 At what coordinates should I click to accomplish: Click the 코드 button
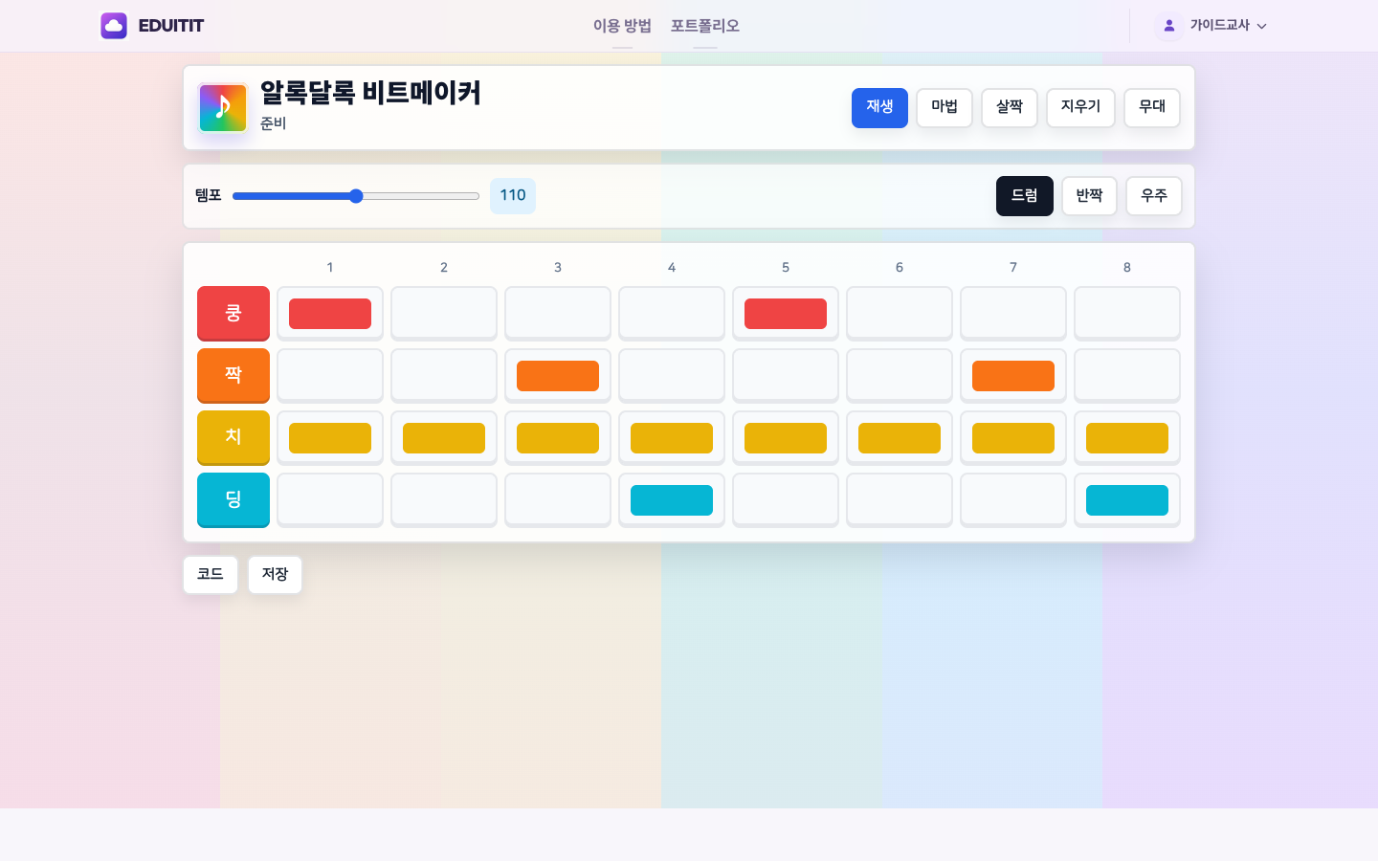coord(211,575)
